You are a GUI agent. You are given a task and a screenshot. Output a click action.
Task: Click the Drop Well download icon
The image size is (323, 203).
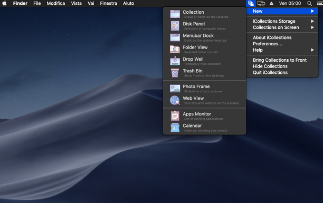pyautogui.click(x=175, y=61)
